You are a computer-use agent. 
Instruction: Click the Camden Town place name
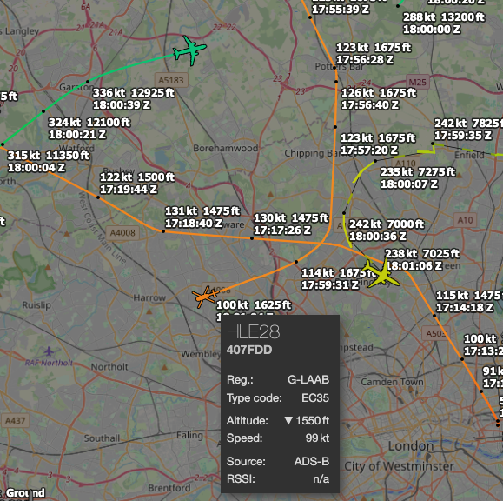(x=392, y=382)
